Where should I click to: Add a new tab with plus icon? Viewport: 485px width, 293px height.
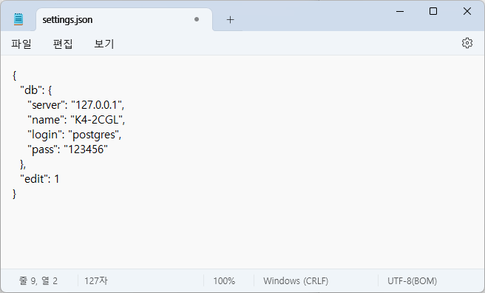click(230, 20)
